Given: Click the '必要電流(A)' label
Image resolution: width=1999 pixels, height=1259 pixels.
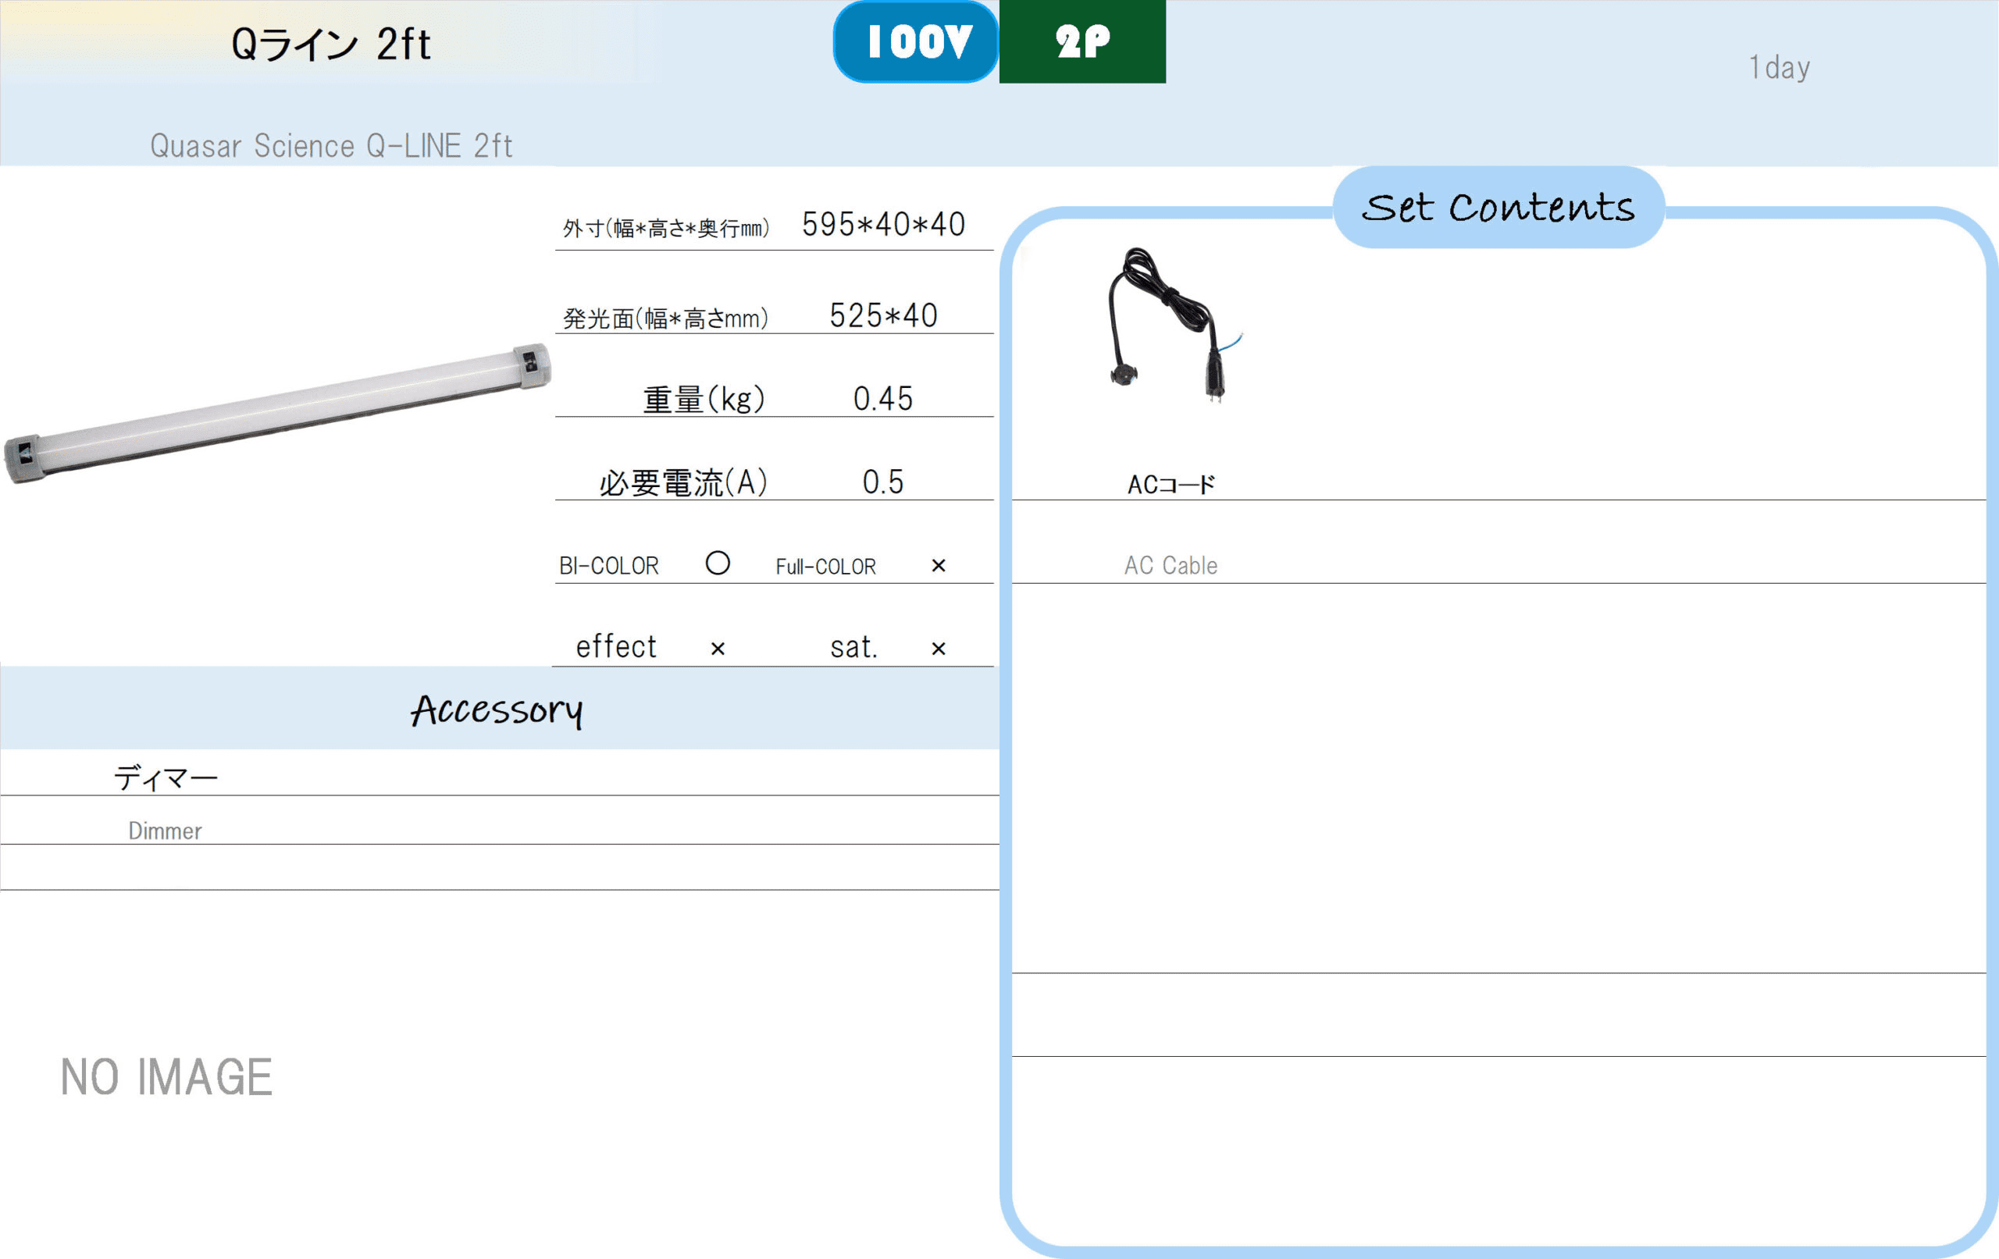Looking at the screenshot, I should (x=683, y=482).
